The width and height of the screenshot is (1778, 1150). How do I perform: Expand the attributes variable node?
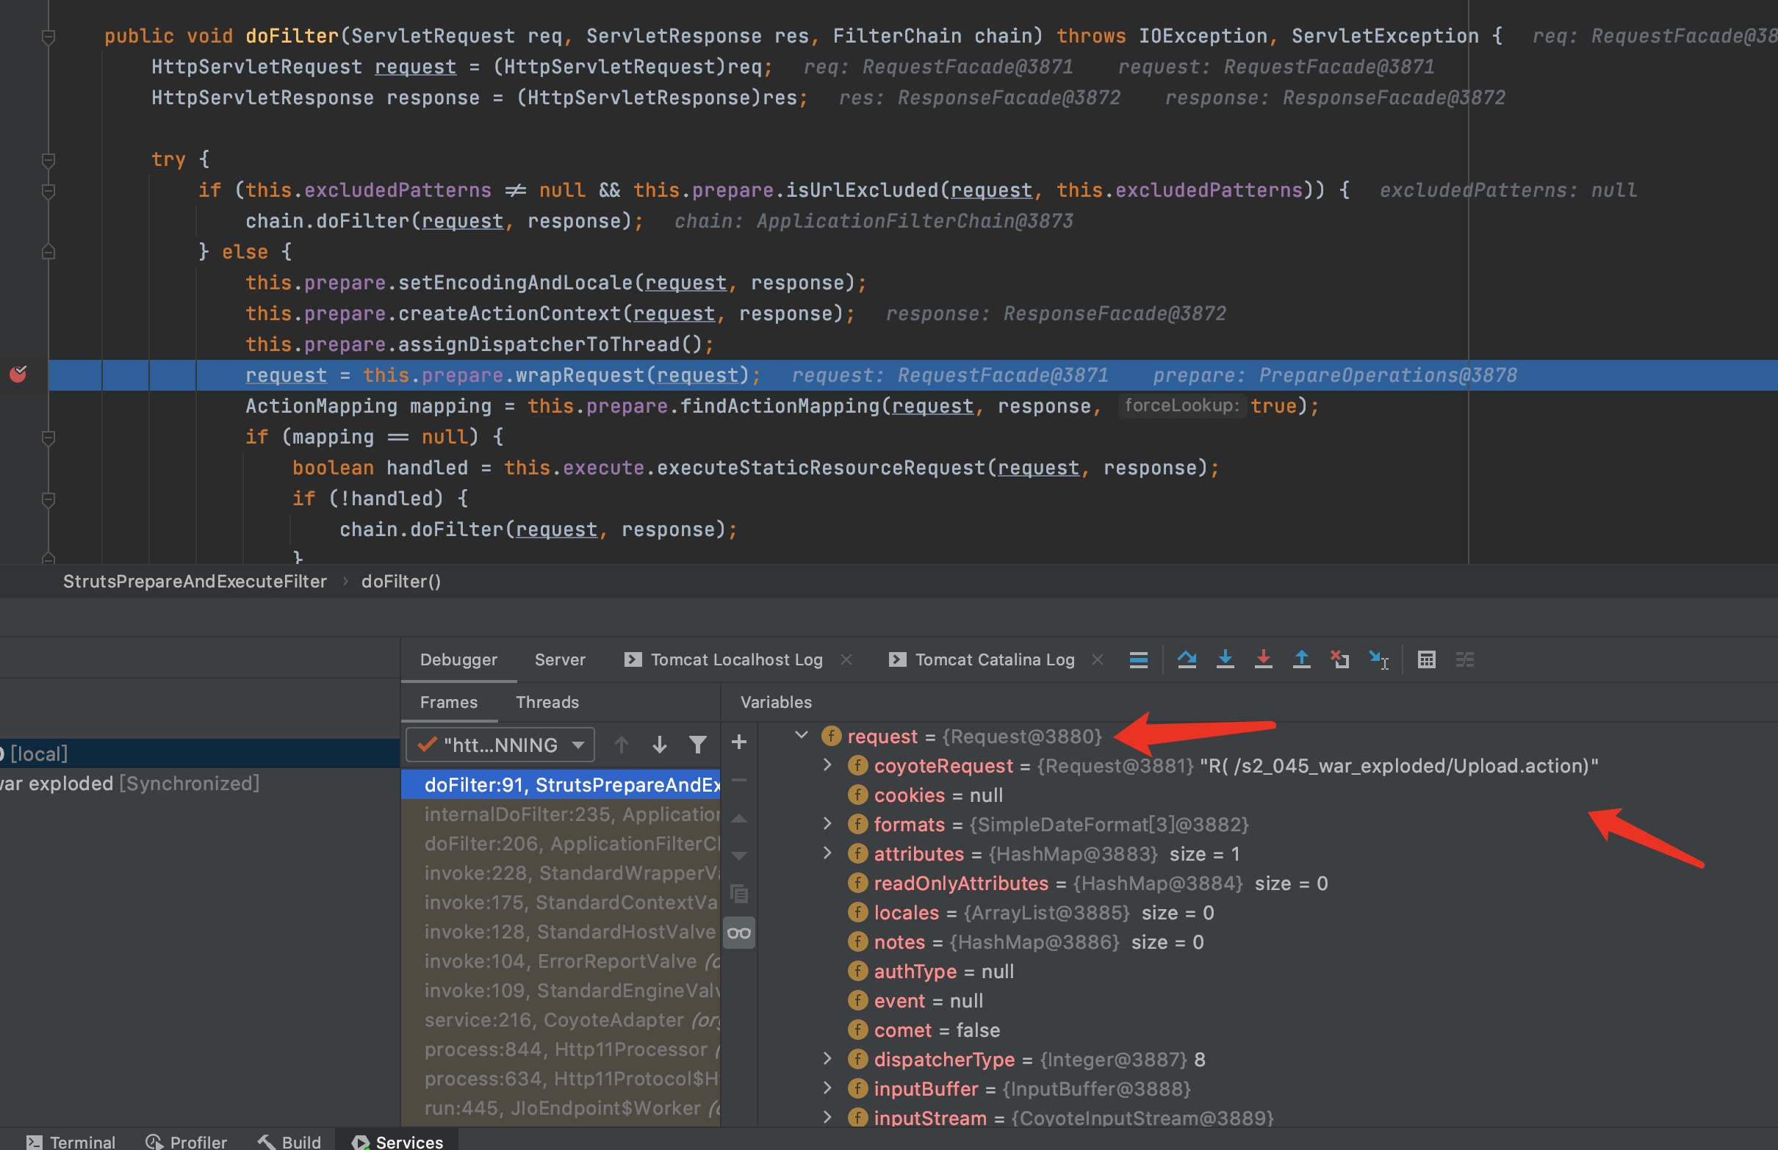coord(827,853)
